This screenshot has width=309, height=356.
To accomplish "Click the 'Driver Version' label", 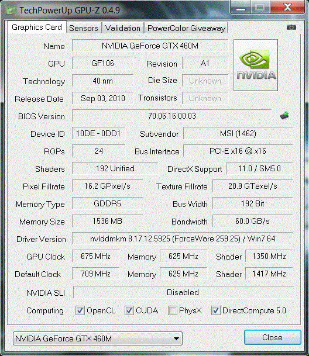I will (x=41, y=239).
